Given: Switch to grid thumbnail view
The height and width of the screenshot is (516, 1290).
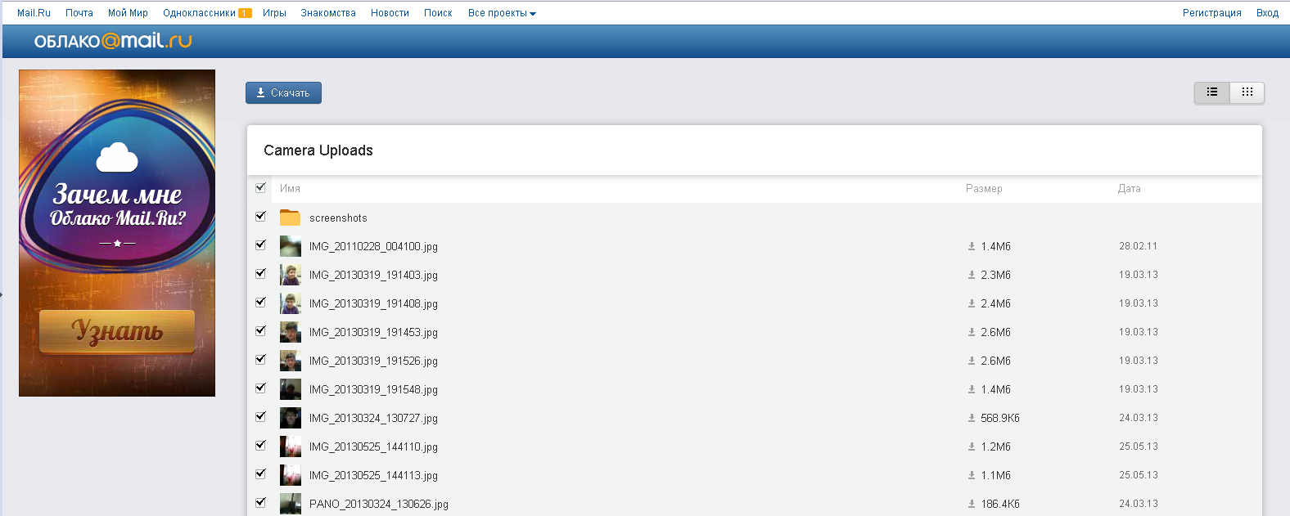Looking at the screenshot, I should coord(1247,92).
